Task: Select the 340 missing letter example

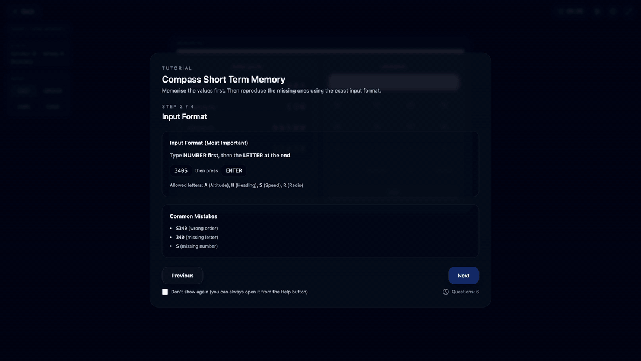Action: [x=197, y=237]
